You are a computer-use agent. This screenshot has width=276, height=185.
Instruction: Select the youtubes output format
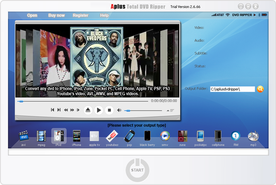coord(112,136)
